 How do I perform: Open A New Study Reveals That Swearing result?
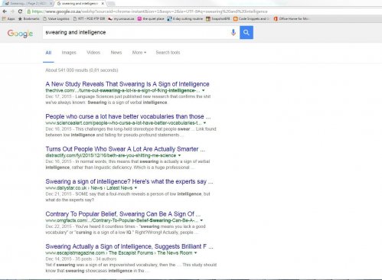pyautogui.click(x=127, y=84)
